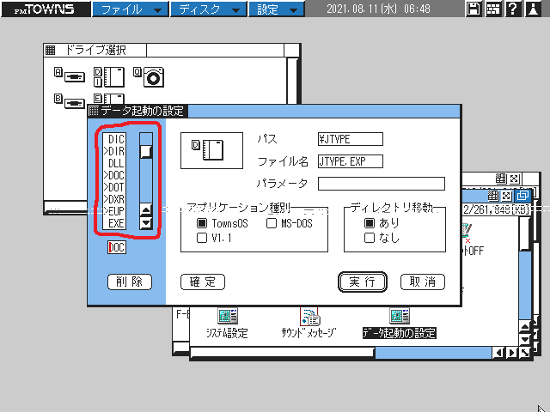The width and height of the screenshot is (550, 412).
Task: Select EUP extension in the list
Action: (x=114, y=211)
